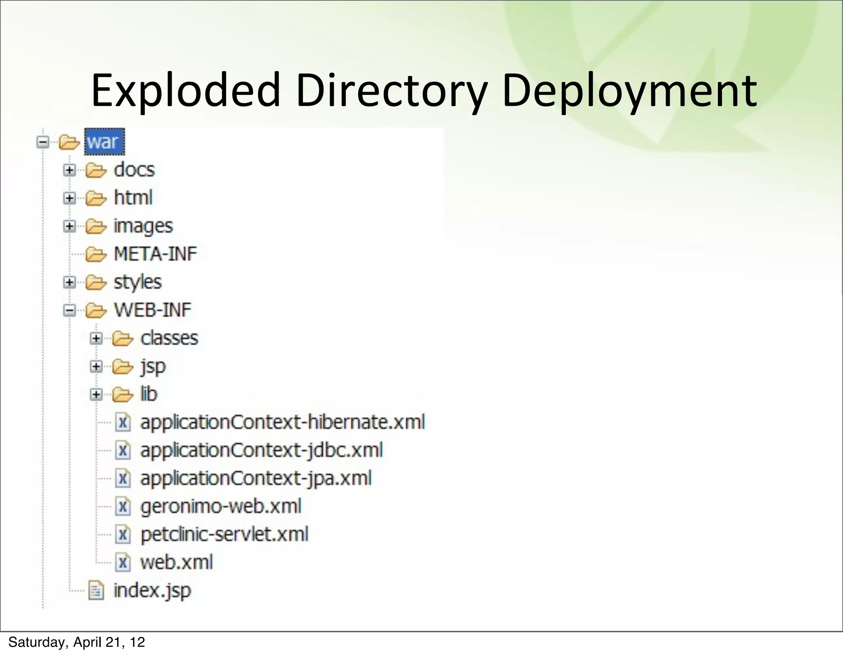This screenshot has height=655, width=843.
Task: Select the highlighted war tree label
Action: pyautogui.click(x=105, y=142)
